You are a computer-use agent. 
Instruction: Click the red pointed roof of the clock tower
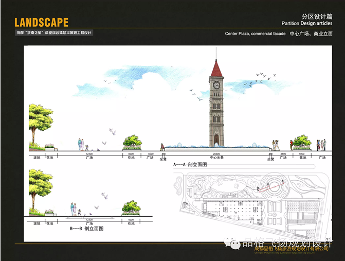pos(216,68)
